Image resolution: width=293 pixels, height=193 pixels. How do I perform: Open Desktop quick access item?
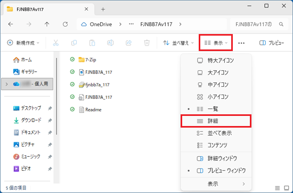(27, 108)
